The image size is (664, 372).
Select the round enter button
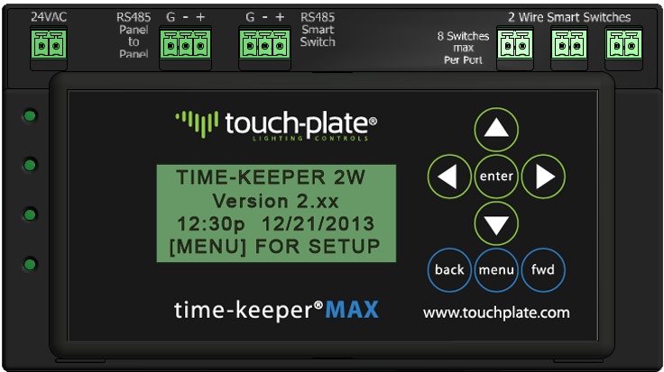(496, 177)
